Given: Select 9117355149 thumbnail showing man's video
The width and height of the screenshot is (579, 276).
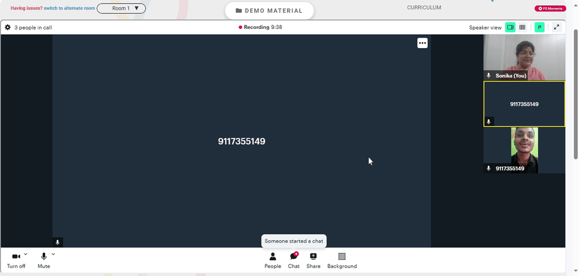Looking at the screenshot, I should [524, 150].
